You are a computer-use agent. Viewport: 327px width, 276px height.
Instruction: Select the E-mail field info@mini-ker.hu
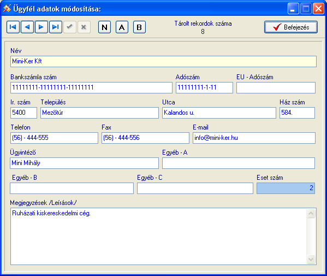(254, 138)
